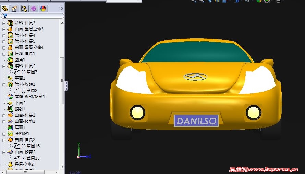Select the split line icon of 分割線1
The height and width of the screenshot is (174, 305).
[x=10, y=133]
